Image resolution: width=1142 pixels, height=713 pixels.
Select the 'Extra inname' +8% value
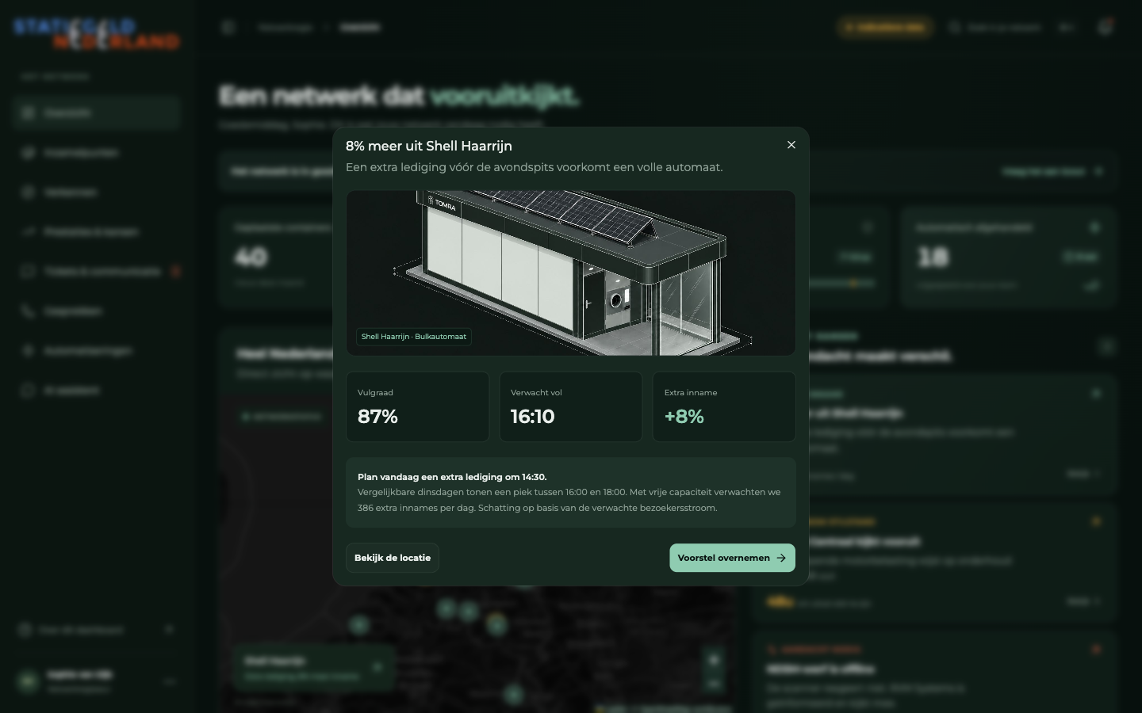point(684,417)
